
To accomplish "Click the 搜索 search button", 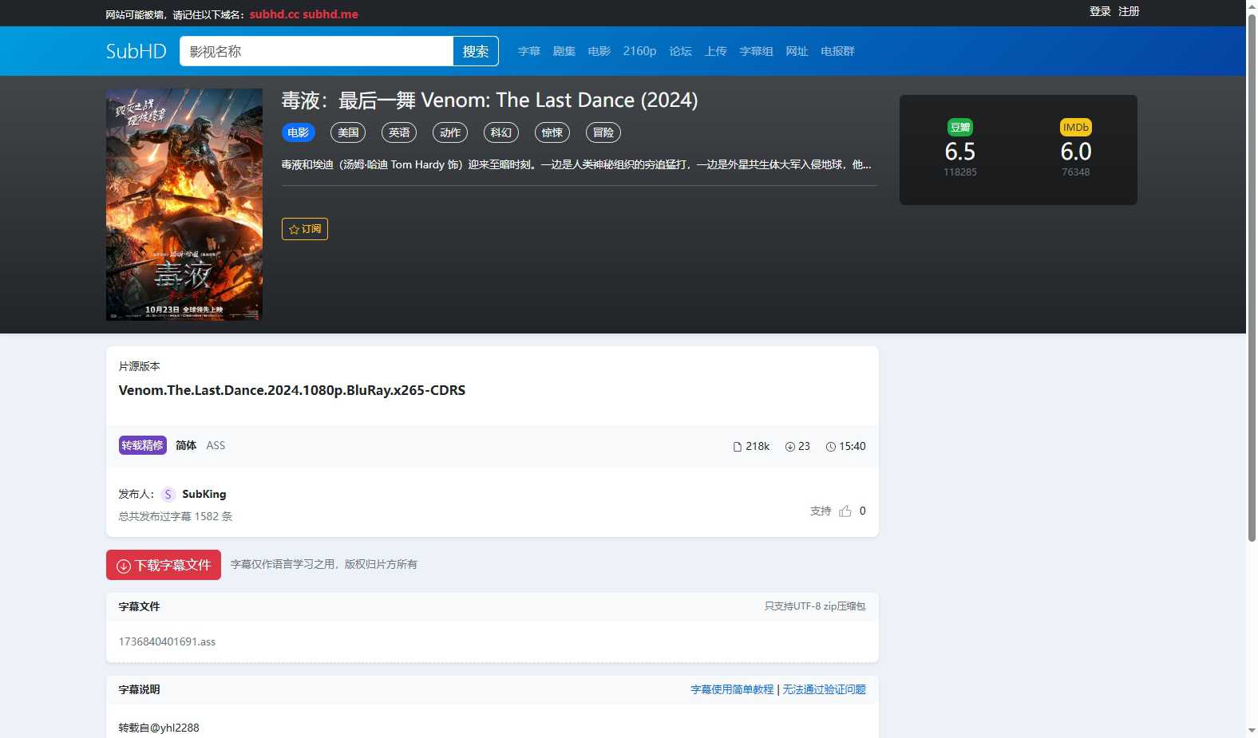I will click(x=476, y=51).
